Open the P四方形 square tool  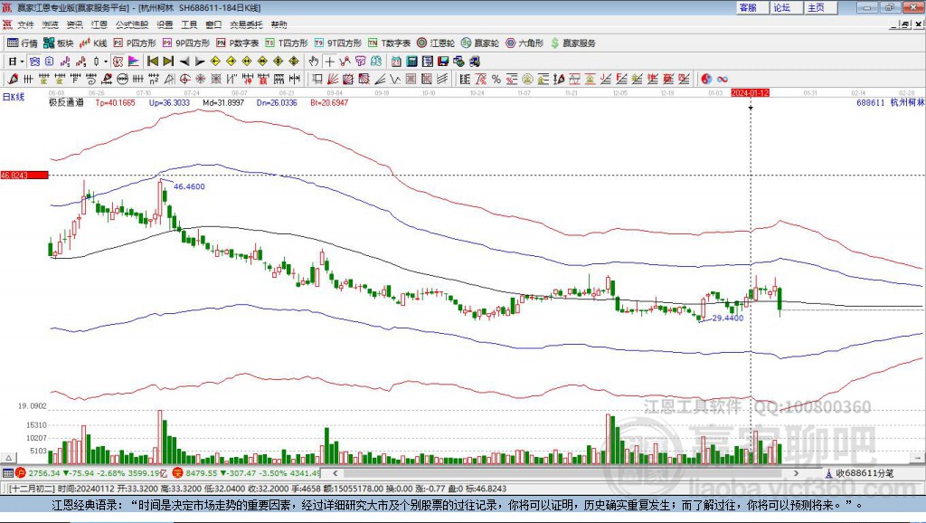click(135, 43)
